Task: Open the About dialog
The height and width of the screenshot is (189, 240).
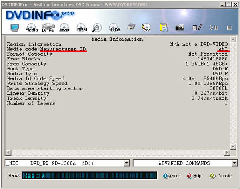Action: [171, 176]
